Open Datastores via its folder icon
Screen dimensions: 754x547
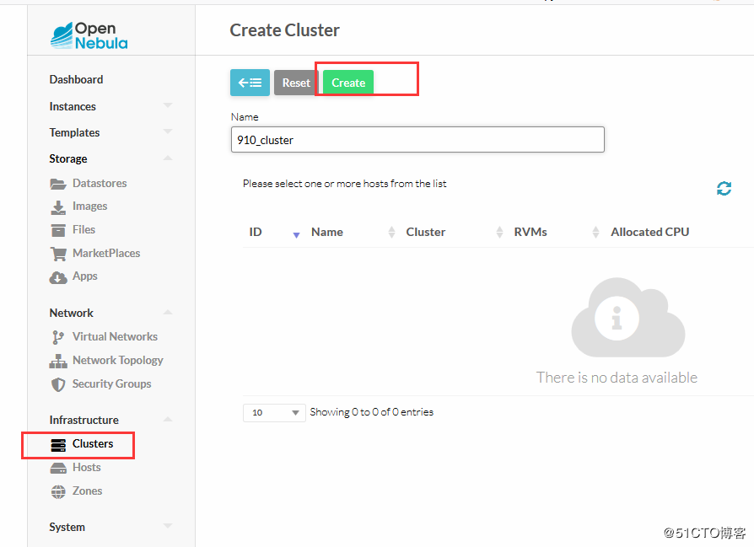[58, 184]
